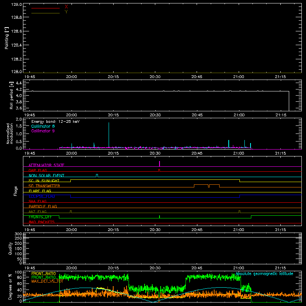Click the white quality line across the Quality plot
The width and height of the screenshot is (306, 306).
162,237
